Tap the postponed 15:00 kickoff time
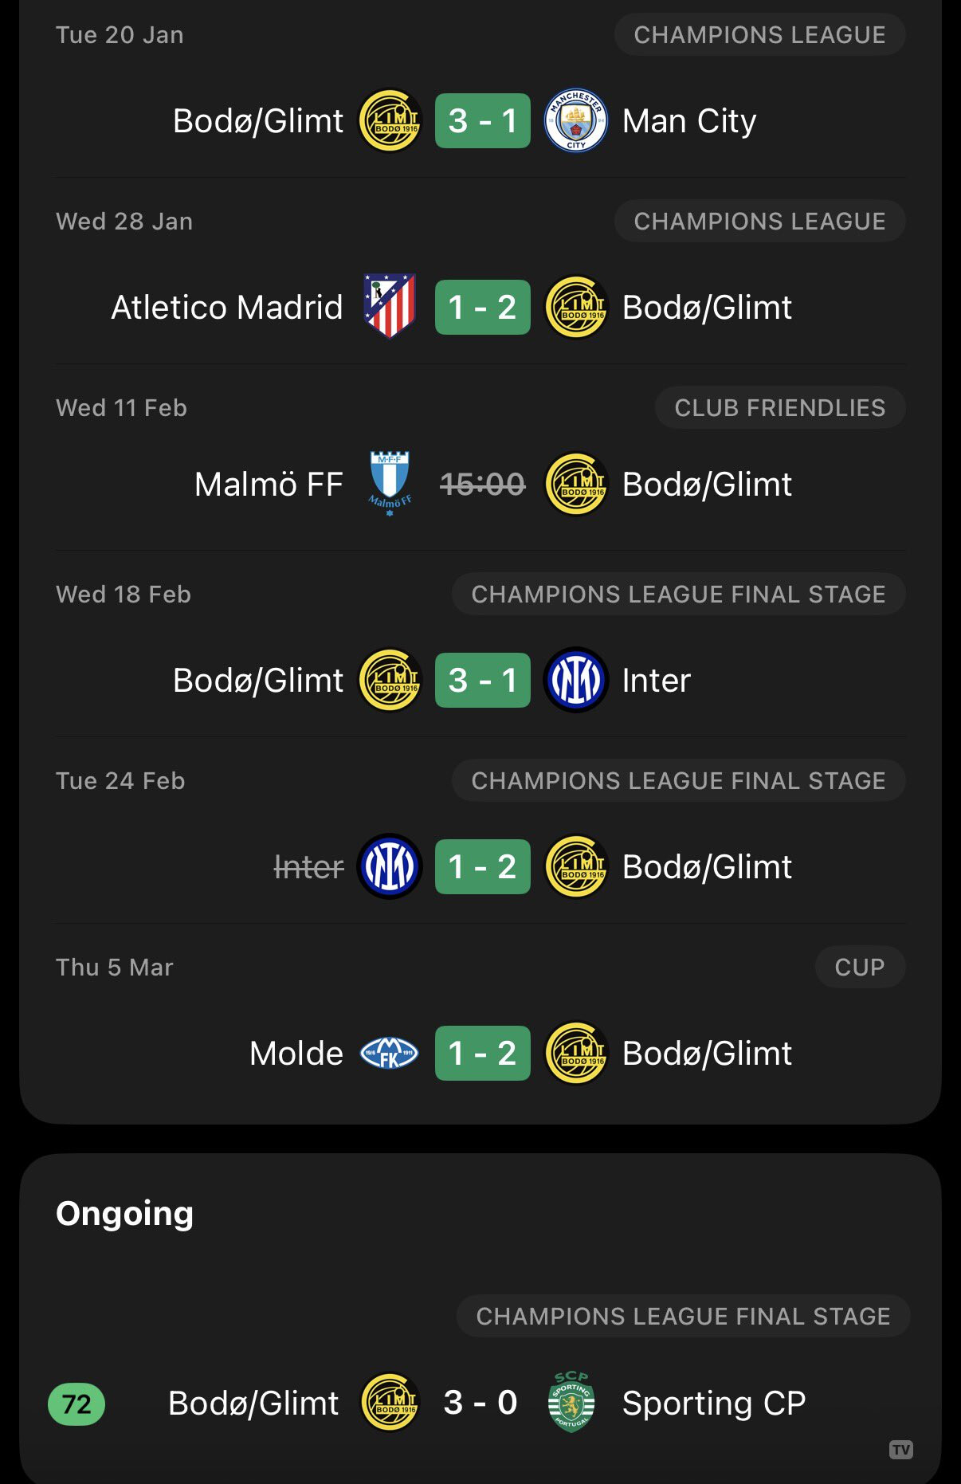The width and height of the screenshot is (961, 1484). (482, 484)
